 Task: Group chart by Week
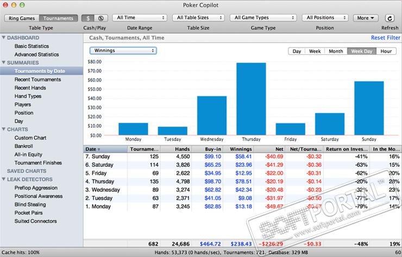[315, 51]
